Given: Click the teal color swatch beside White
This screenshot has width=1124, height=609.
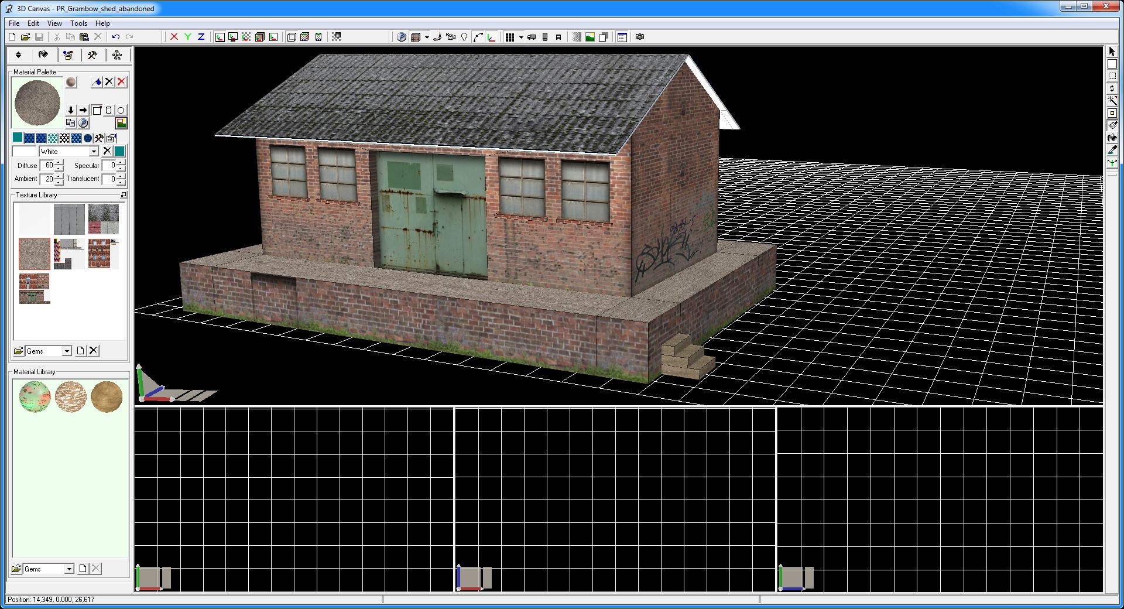Looking at the screenshot, I should 119,152.
